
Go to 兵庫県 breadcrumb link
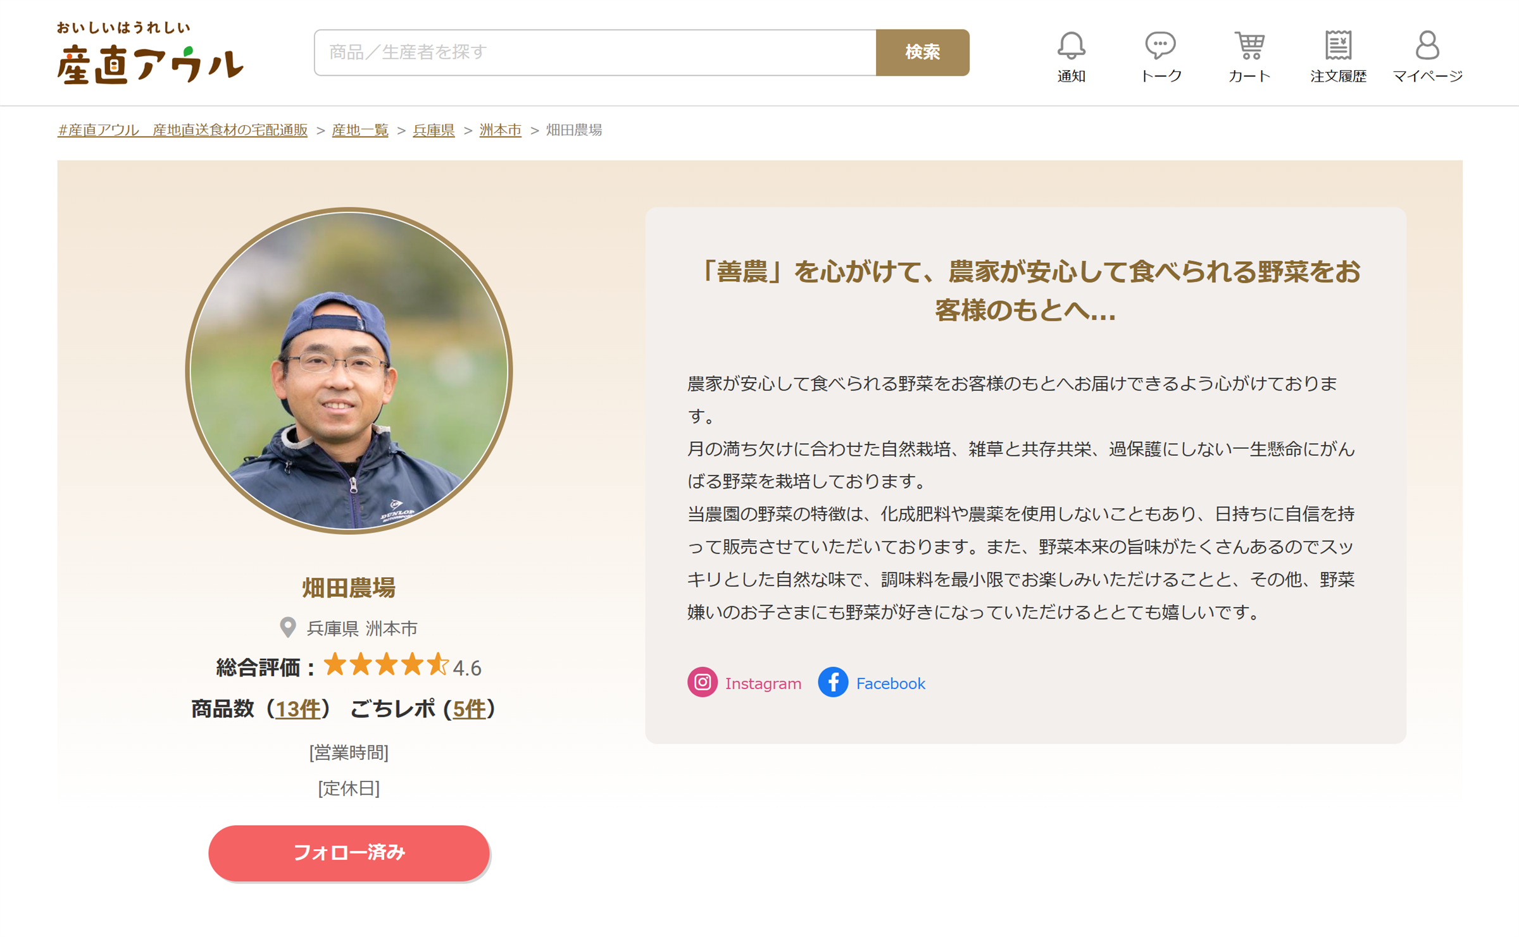tap(434, 130)
